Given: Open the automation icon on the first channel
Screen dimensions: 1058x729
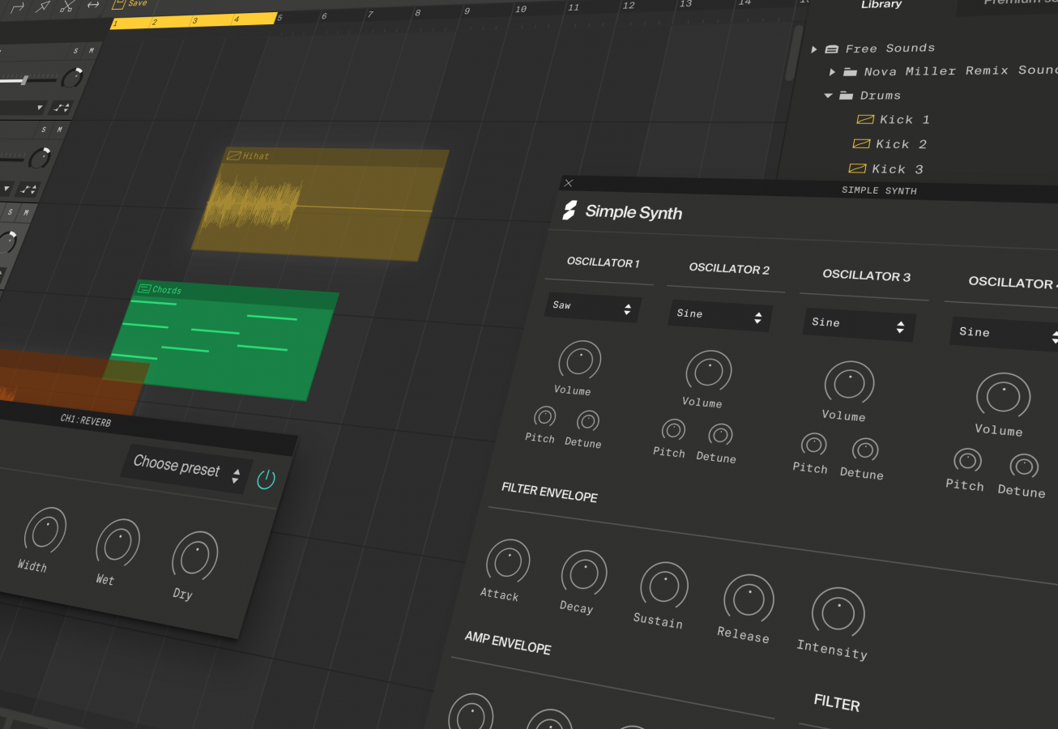Looking at the screenshot, I should pyautogui.click(x=60, y=107).
